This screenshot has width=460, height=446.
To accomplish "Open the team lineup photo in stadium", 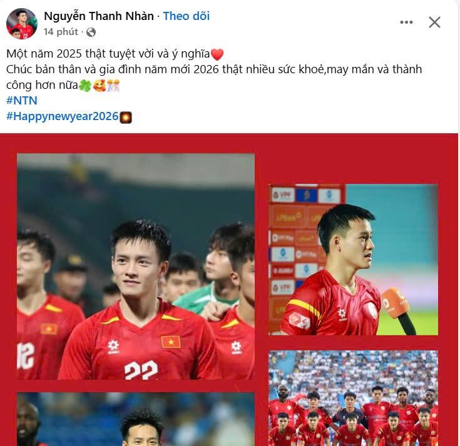I will pyautogui.click(x=354, y=398).
